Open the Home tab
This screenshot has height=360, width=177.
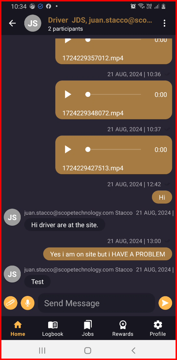coord(18,328)
